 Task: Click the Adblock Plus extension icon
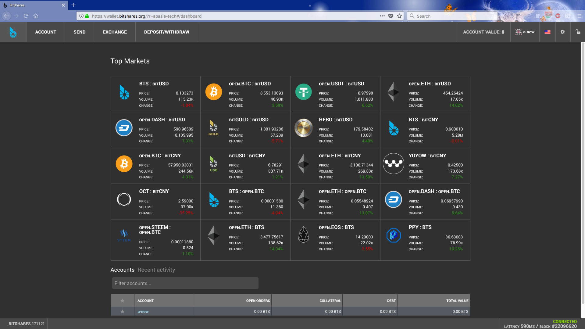point(558,16)
